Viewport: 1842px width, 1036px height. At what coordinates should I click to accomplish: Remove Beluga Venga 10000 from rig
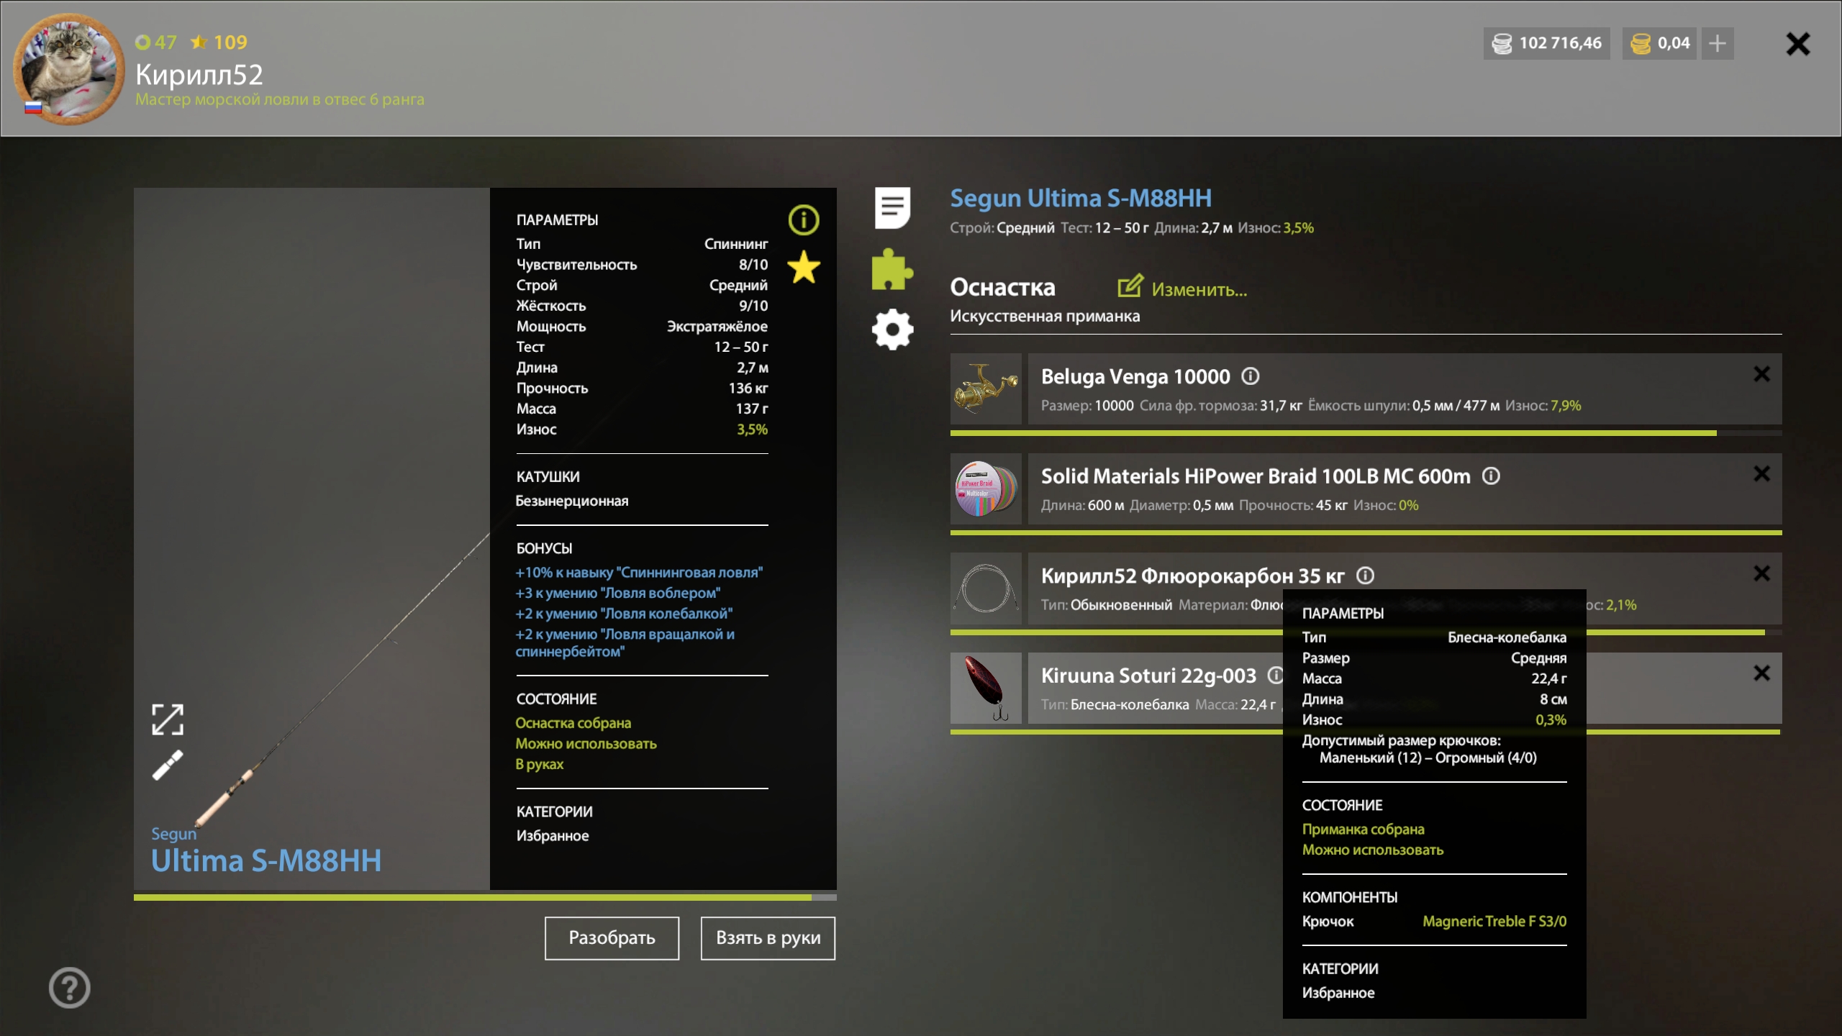tap(1761, 374)
